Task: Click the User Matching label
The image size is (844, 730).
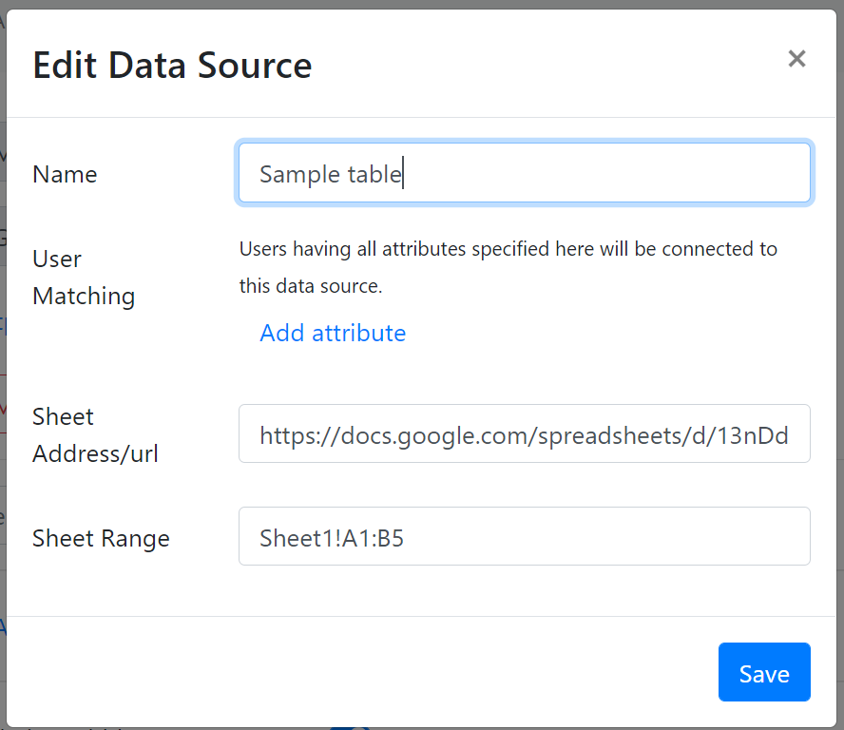Action: click(x=84, y=278)
